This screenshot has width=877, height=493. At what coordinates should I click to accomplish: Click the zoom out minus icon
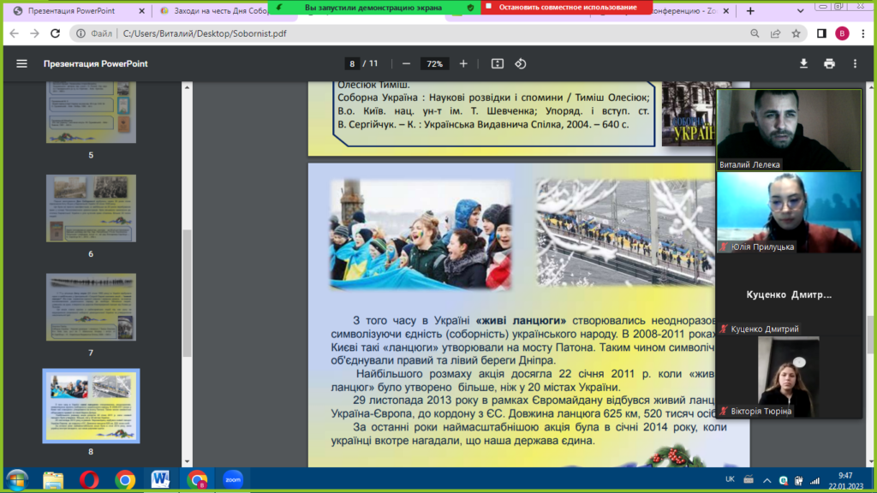coord(406,64)
